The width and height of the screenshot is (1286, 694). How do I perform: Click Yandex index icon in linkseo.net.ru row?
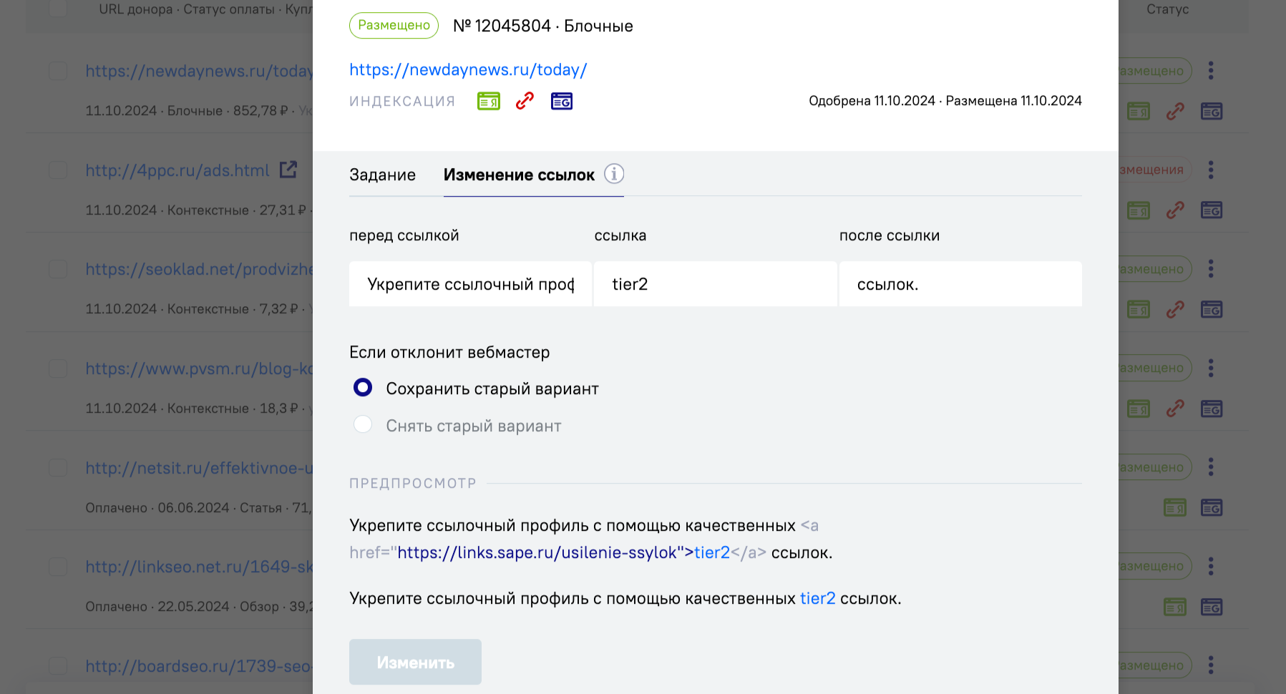tap(1175, 607)
